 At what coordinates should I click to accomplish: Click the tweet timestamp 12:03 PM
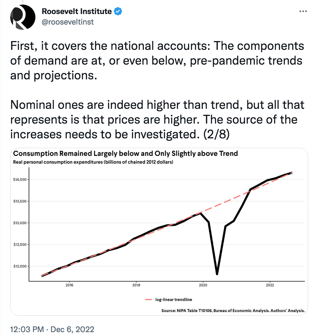(x=27, y=329)
